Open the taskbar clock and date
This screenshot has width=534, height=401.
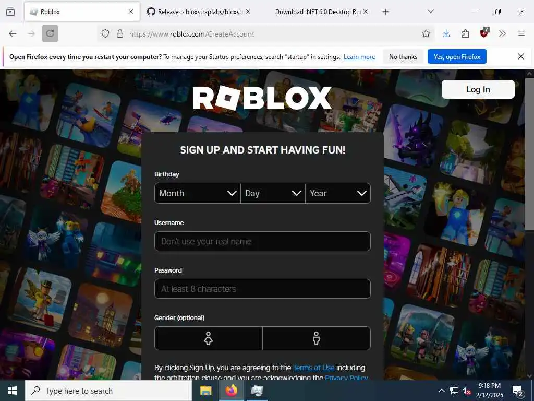click(489, 391)
